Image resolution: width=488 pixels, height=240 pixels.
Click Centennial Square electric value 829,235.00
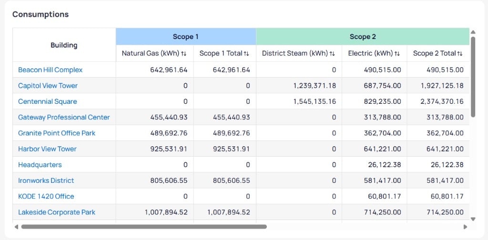point(383,101)
